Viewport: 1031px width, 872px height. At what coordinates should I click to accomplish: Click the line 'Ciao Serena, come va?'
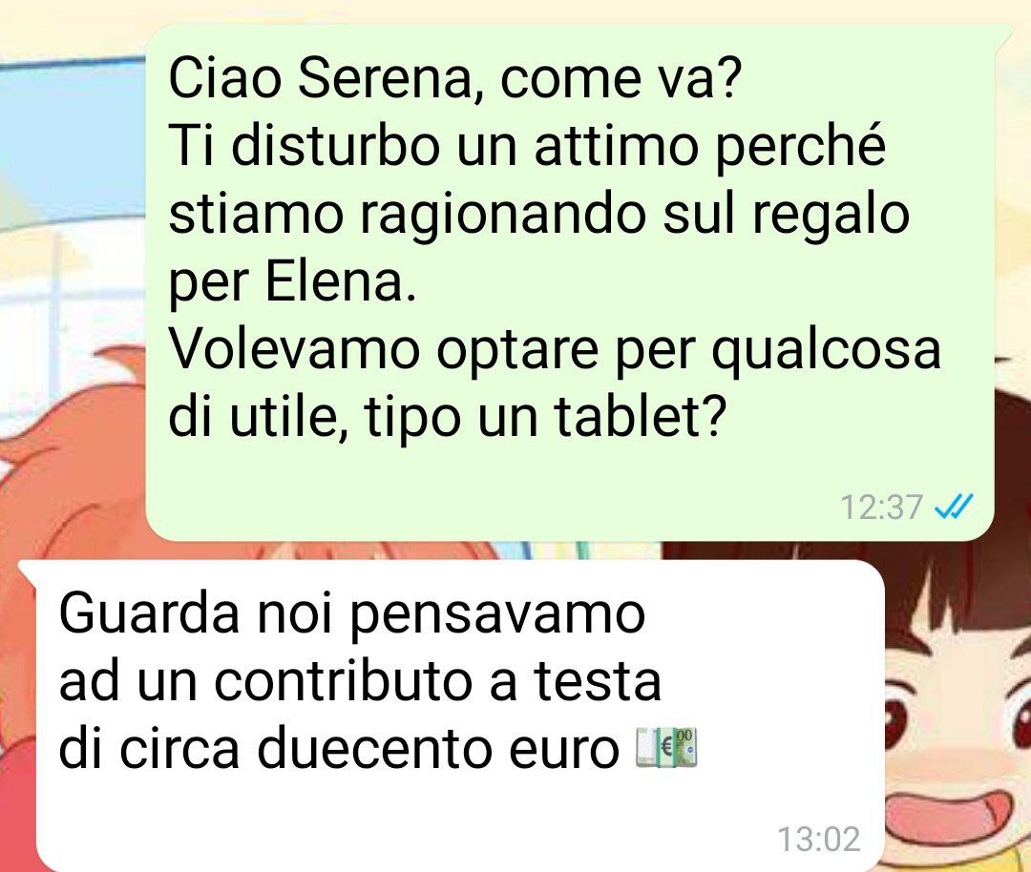click(455, 78)
